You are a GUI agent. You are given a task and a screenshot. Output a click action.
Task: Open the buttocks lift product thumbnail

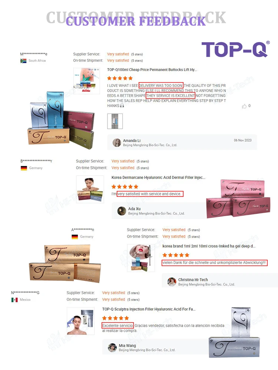click(x=86, y=81)
